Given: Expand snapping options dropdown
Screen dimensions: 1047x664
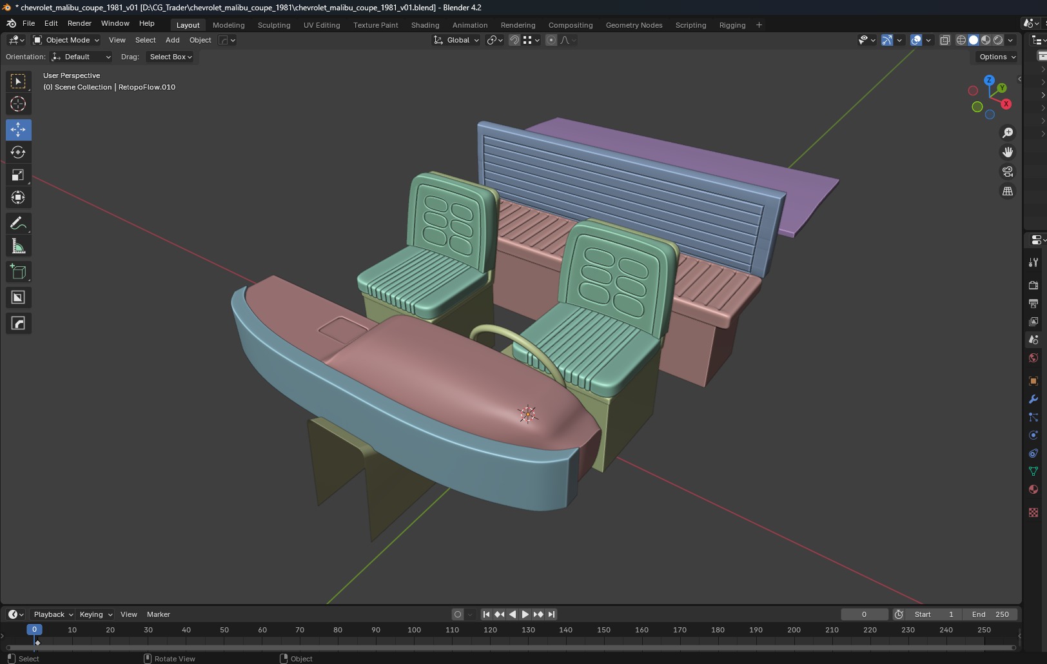Looking at the screenshot, I should 531,40.
